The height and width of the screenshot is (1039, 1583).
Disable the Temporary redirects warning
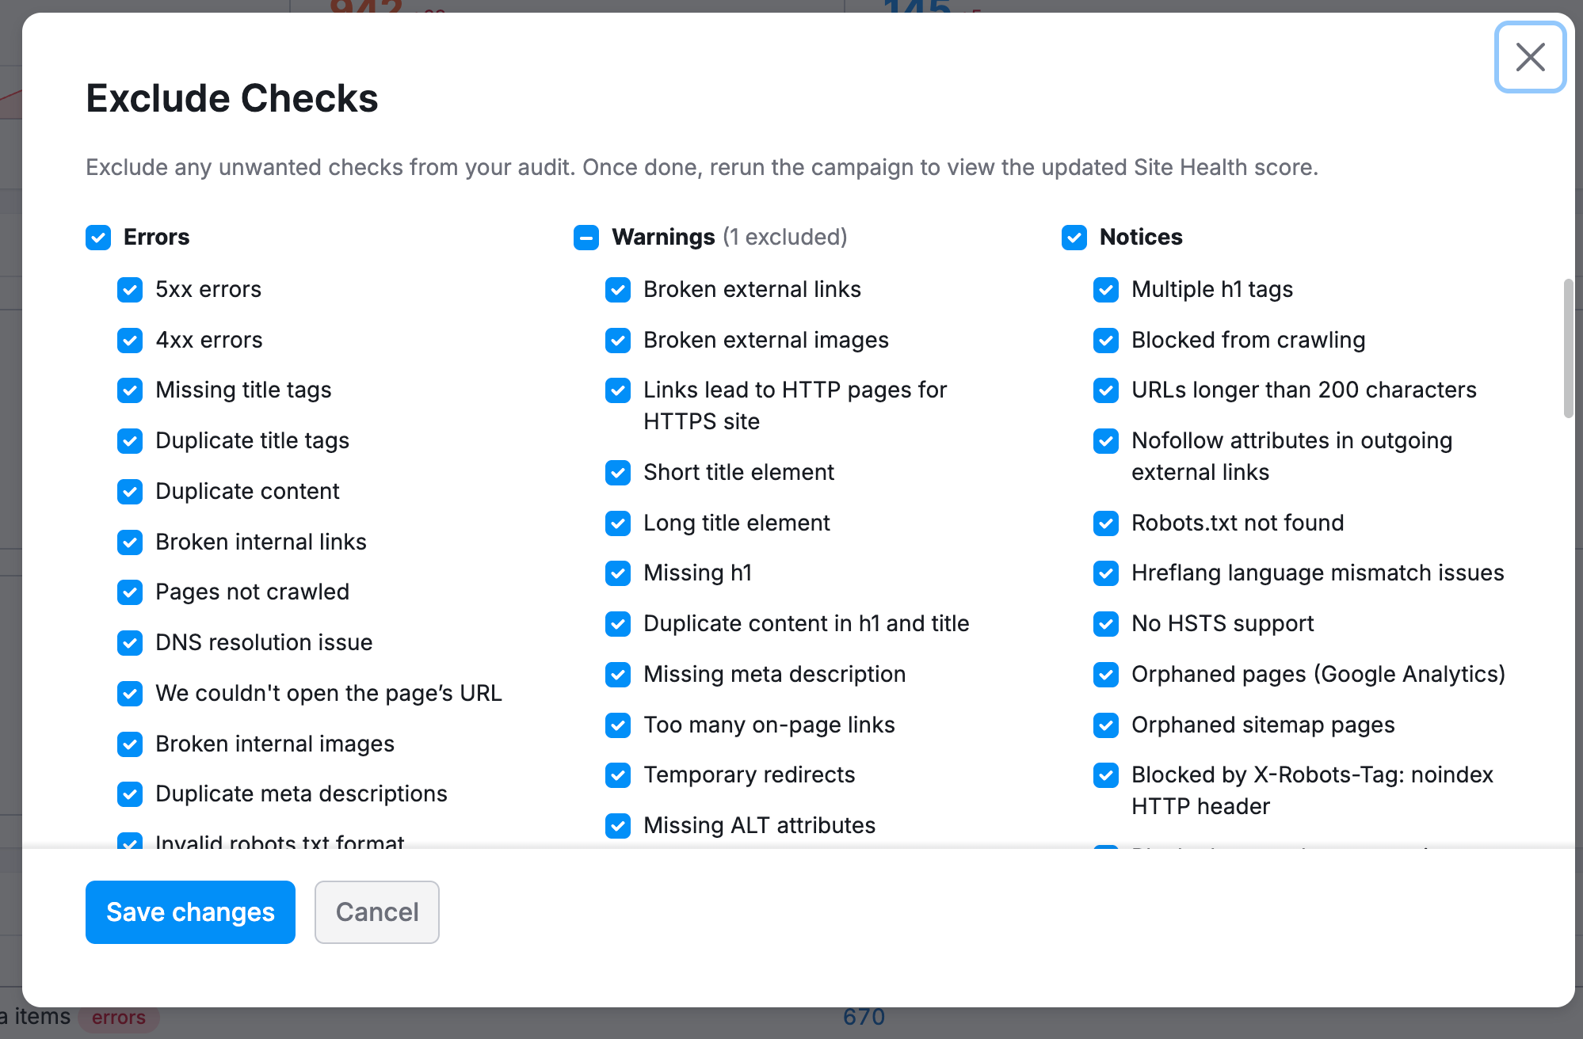coord(617,775)
